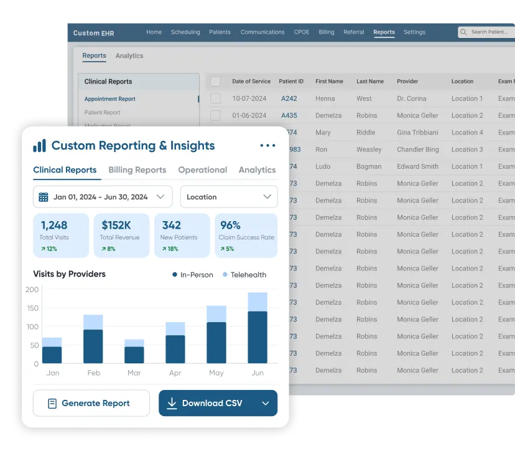The width and height of the screenshot is (515, 451).
Task: Click the Custom EHR logo text
Action: (93, 33)
